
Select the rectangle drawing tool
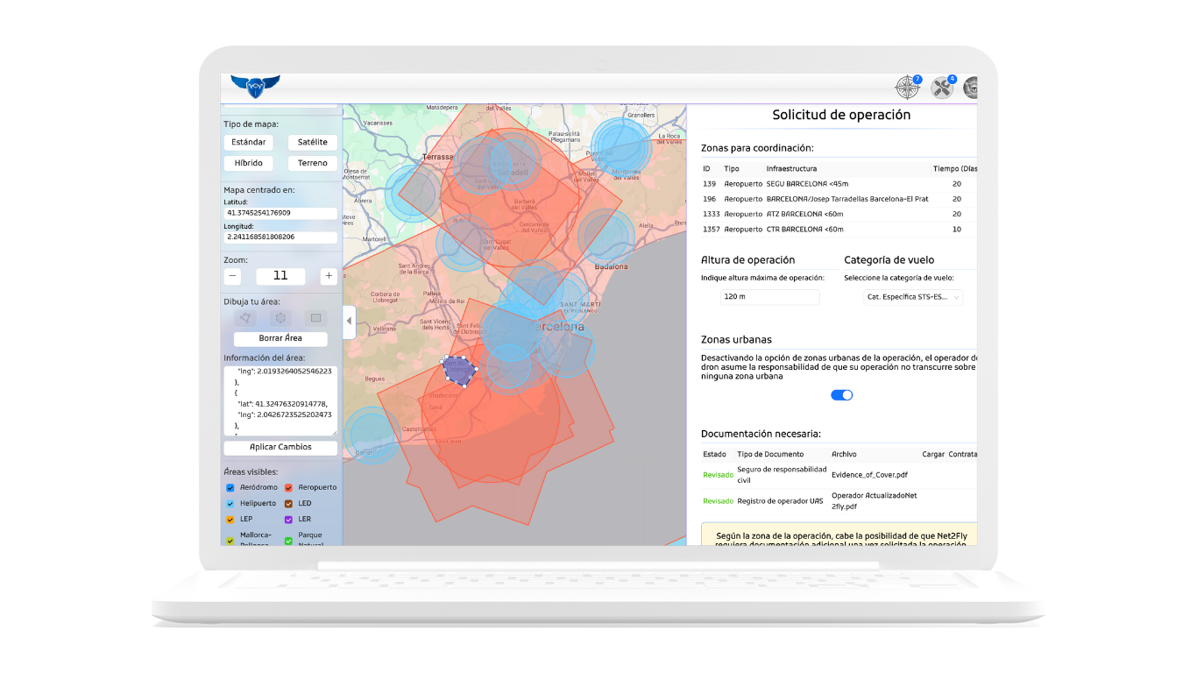click(315, 318)
